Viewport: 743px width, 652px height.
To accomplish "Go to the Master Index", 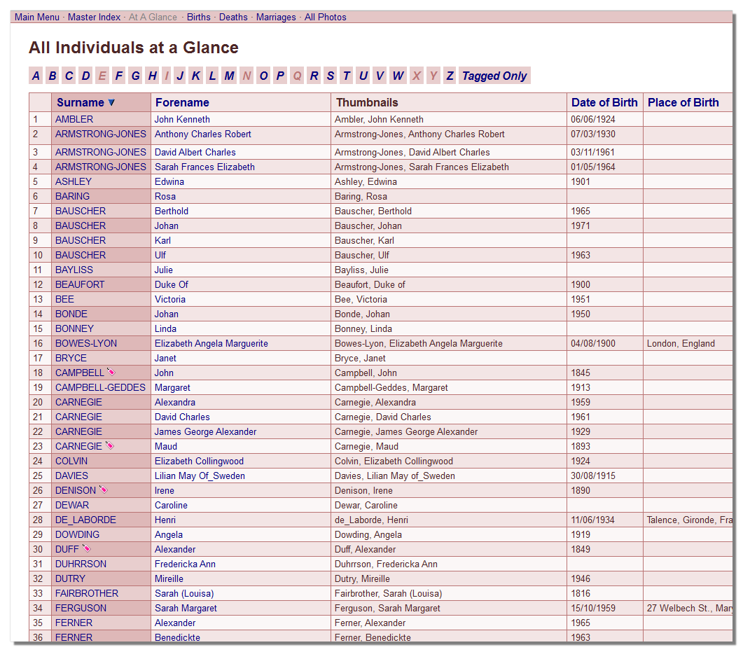I will click(x=94, y=17).
